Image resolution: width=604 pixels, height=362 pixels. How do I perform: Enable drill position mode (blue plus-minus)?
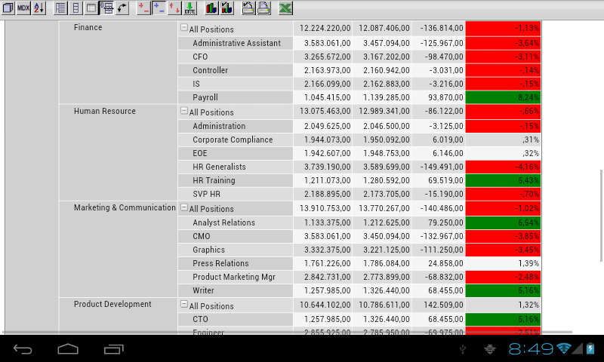click(x=159, y=8)
